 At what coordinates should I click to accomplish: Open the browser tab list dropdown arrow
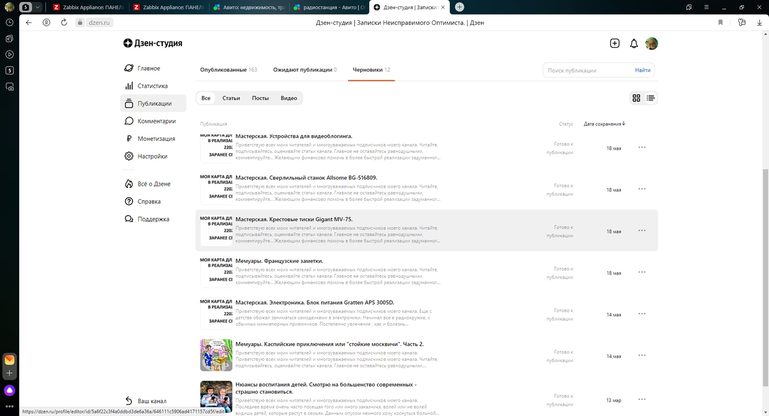click(38, 7)
